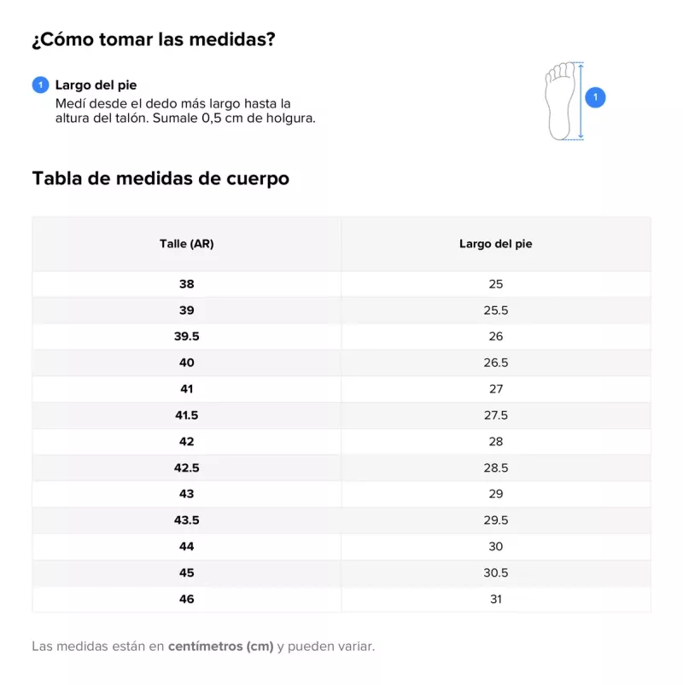
Task: Click the ¿Cómo tomar las medidas? heading
Action: pos(153,40)
